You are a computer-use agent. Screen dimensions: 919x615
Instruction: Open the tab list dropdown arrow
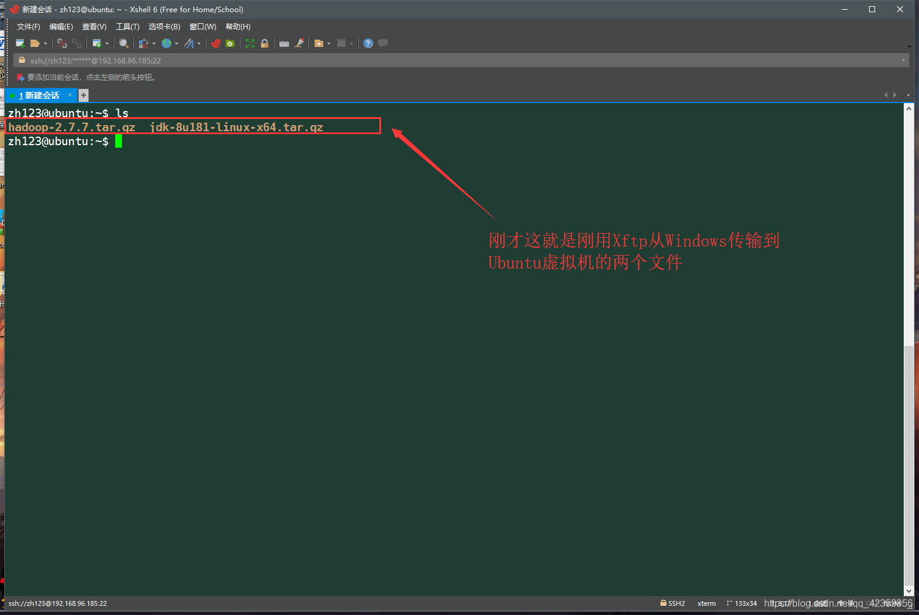click(908, 95)
